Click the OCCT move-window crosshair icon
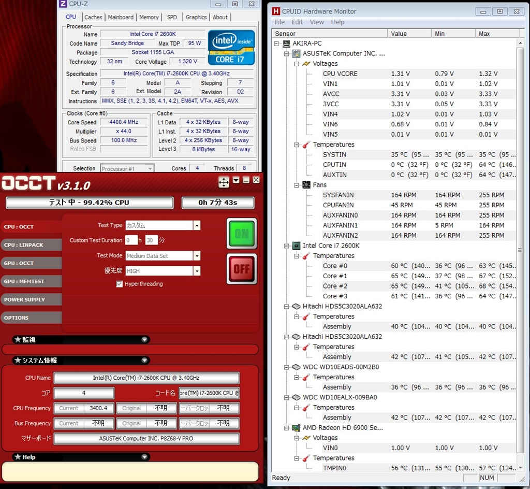 pos(224,182)
